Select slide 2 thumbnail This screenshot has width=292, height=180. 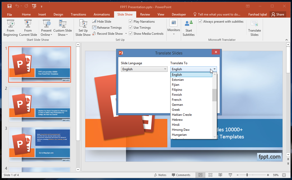point(40,104)
